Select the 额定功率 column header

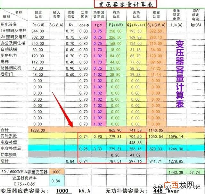point(38,14)
